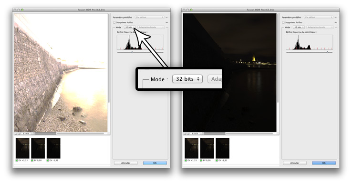Click zoom out button under right window preview
The height and width of the screenshot is (181, 353).
[185, 133]
